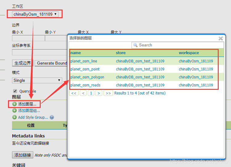The image size is (231, 167).
Task: Go to the next results page
Action: click(99, 93)
